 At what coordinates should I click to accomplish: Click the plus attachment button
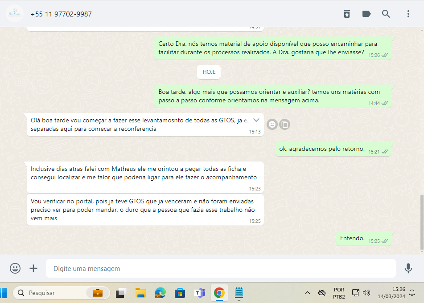coord(33,268)
